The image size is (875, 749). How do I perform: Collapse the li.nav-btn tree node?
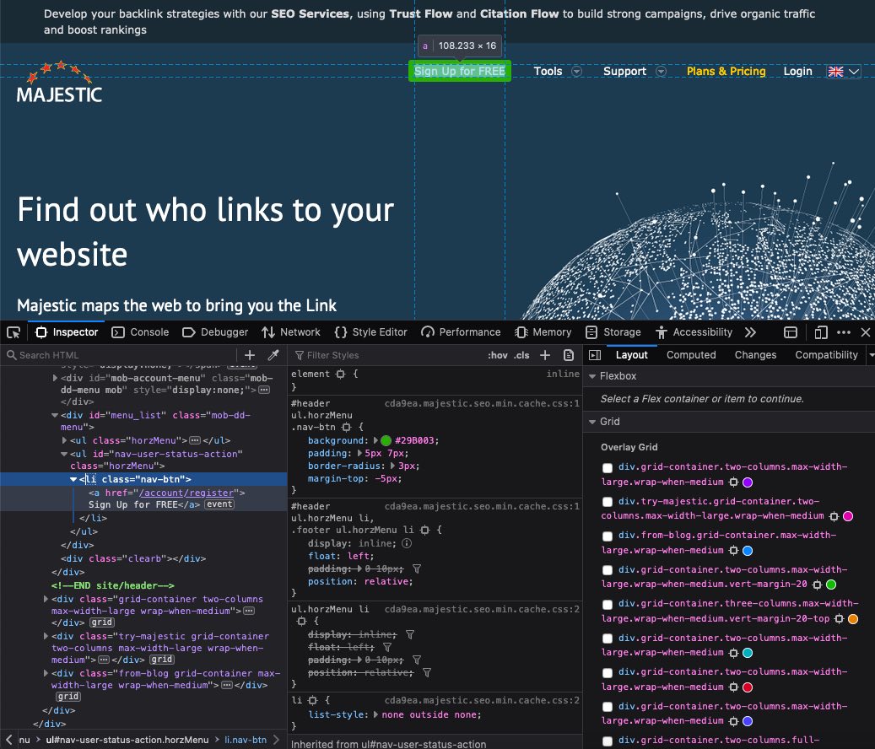(x=74, y=479)
